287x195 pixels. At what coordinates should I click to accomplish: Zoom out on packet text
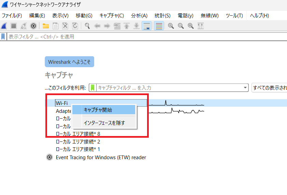tap(181, 26)
